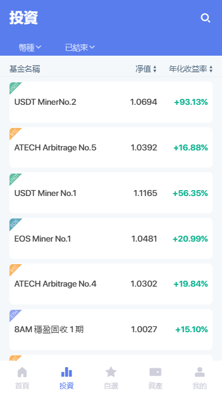Tap the search magnifier icon
222x395 pixels.
pos(205,18)
